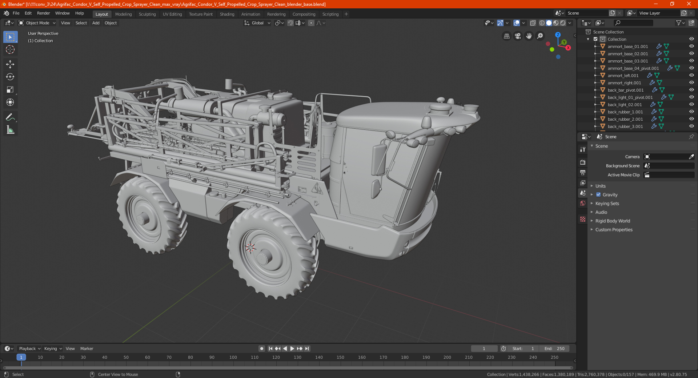This screenshot has height=378, width=698.
Task: Open the Playback dropdown in timeline
Action: point(29,349)
